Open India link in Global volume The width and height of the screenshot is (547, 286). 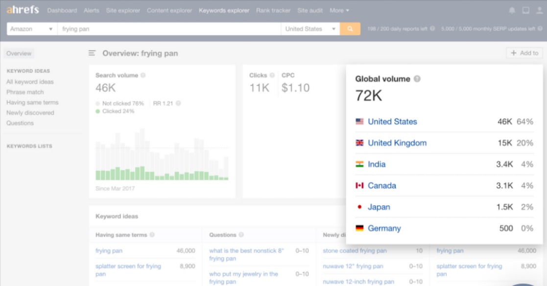pos(377,164)
